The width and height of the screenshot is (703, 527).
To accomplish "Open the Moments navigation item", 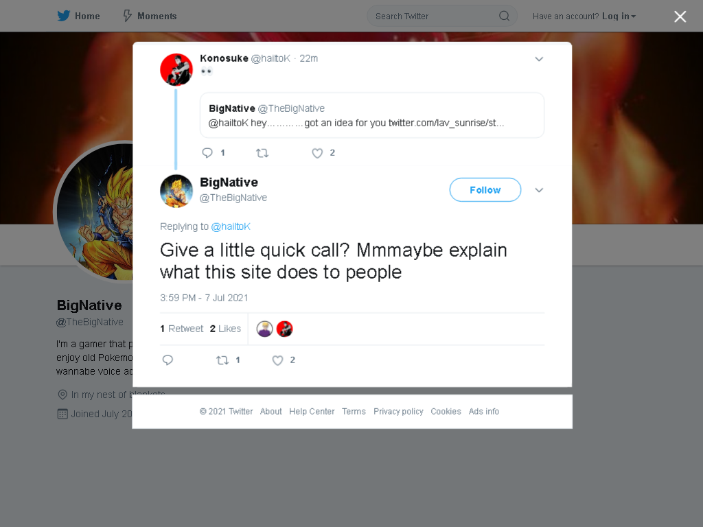I will [x=157, y=16].
